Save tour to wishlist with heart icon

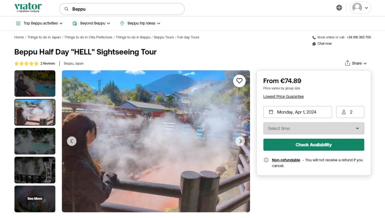click(239, 80)
